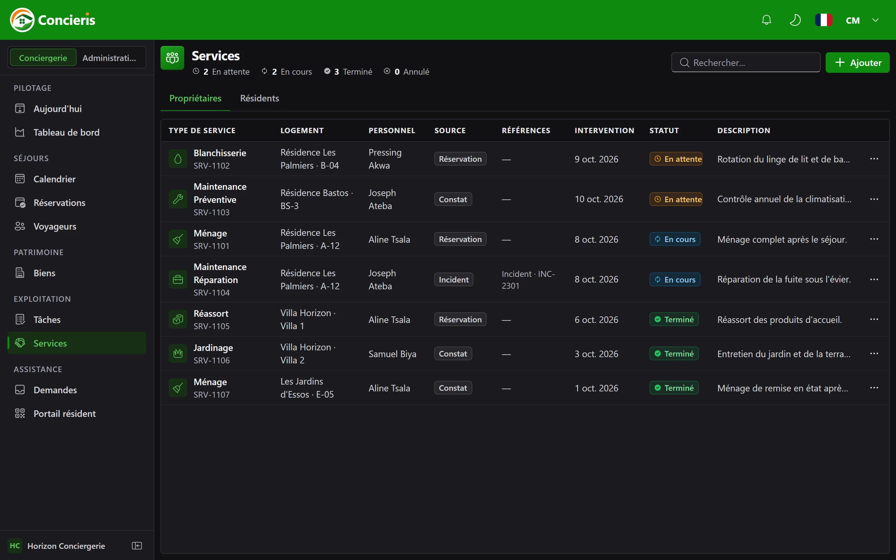
Task: Open the notifications bell
Action: (766, 20)
